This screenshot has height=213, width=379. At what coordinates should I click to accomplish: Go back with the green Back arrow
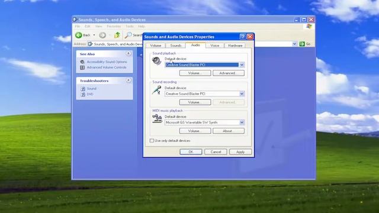click(79, 35)
